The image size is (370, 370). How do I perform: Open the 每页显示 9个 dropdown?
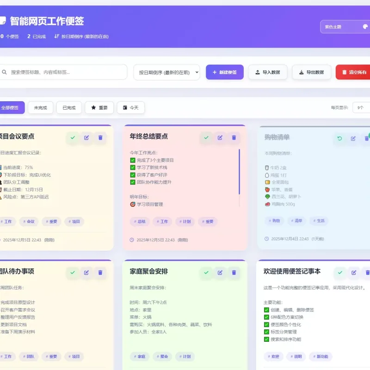[361, 108]
